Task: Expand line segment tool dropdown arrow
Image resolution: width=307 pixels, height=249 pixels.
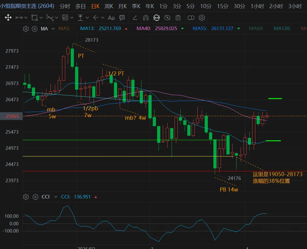Action: pos(26,18)
